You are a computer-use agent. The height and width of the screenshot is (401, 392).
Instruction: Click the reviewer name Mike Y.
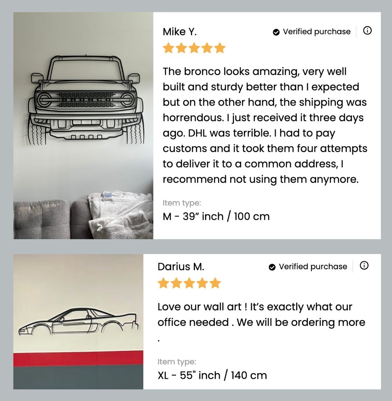[x=180, y=32]
